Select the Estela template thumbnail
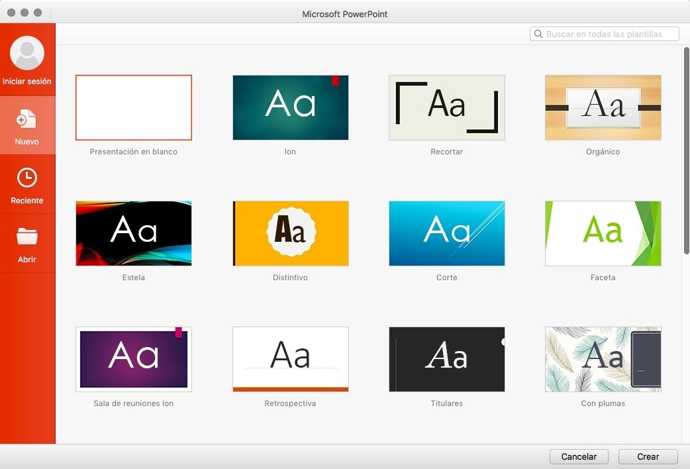690x469 pixels. point(134,233)
